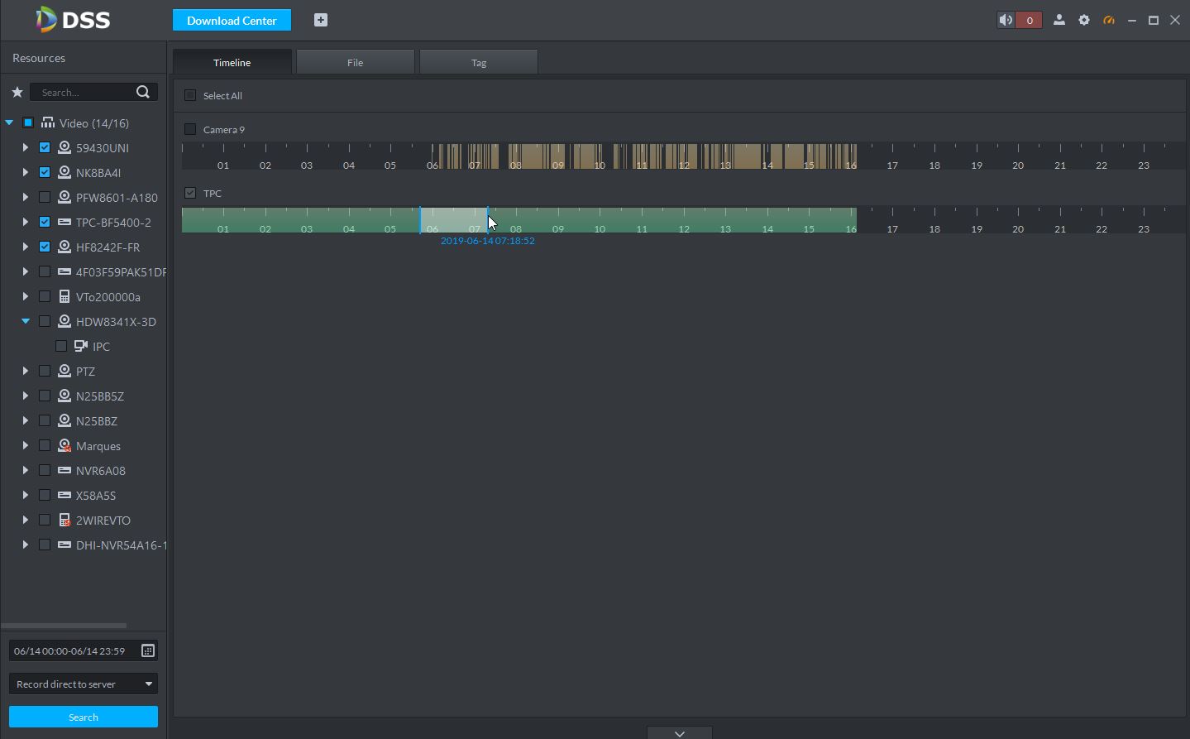Open the Download Center tab
Viewport: 1190px width, 739px height.
coord(232,20)
